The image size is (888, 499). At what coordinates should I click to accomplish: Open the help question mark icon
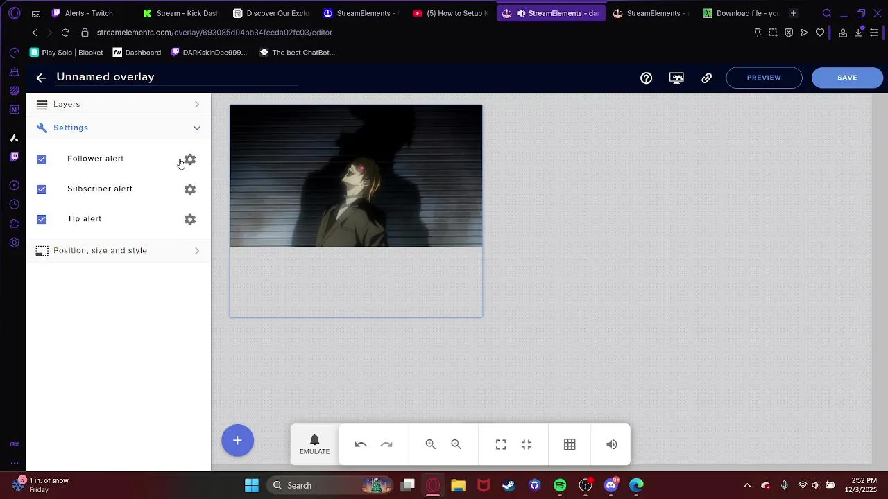(646, 78)
